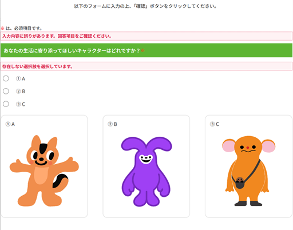
Task: Click the ③C card title label
Action: pos(215,124)
